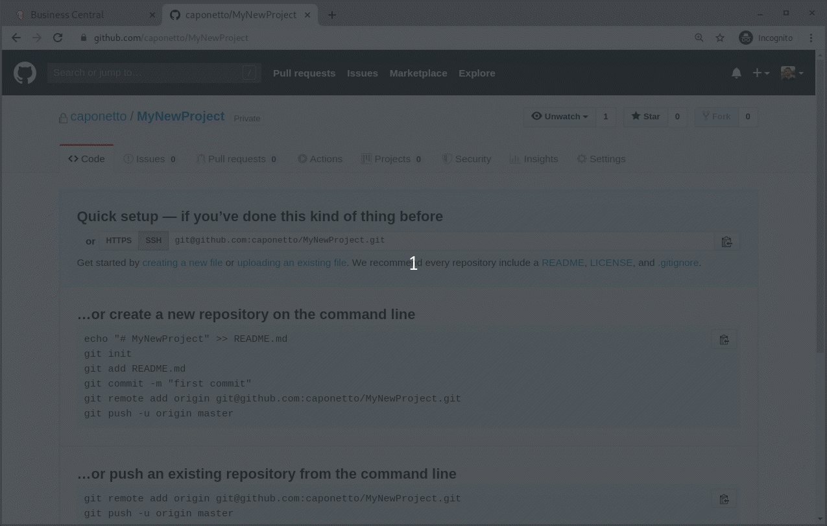Open Marketplace in top navigation
Image resolution: width=827 pixels, height=526 pixels.
coord(418,73)
